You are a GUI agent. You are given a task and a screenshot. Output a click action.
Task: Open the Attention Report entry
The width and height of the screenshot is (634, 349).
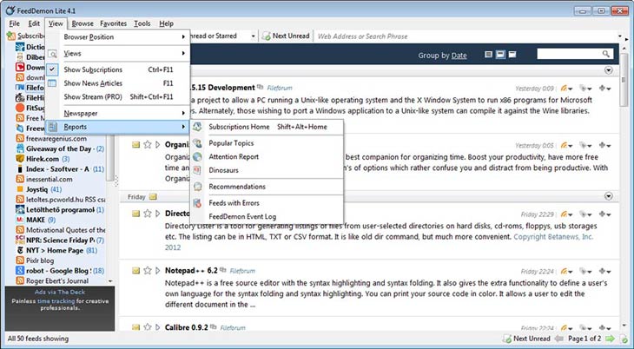point(234,156)
